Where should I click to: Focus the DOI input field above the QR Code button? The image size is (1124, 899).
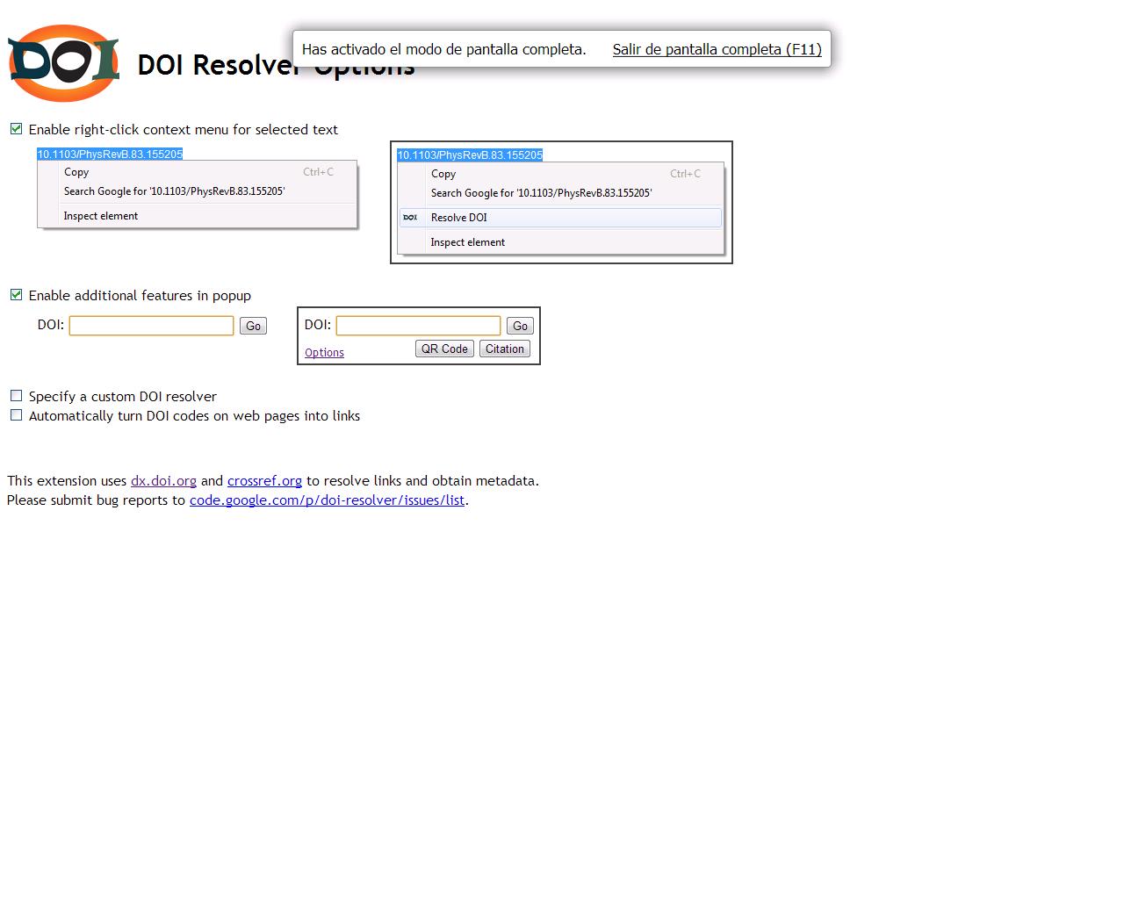[x=418, y=326]
